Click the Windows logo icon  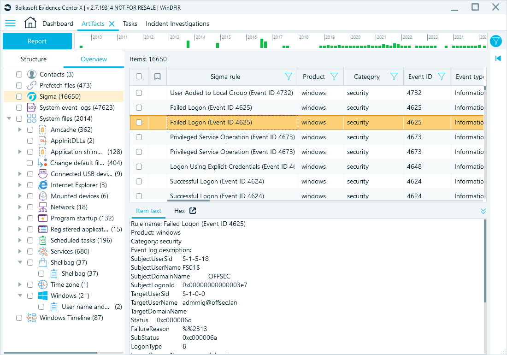(x=43, y=296)
